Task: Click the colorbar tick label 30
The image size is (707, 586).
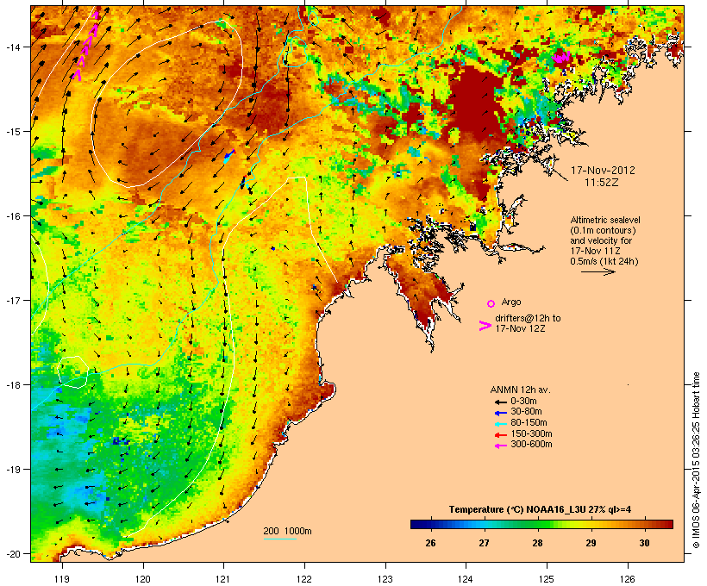Action: 645,543
